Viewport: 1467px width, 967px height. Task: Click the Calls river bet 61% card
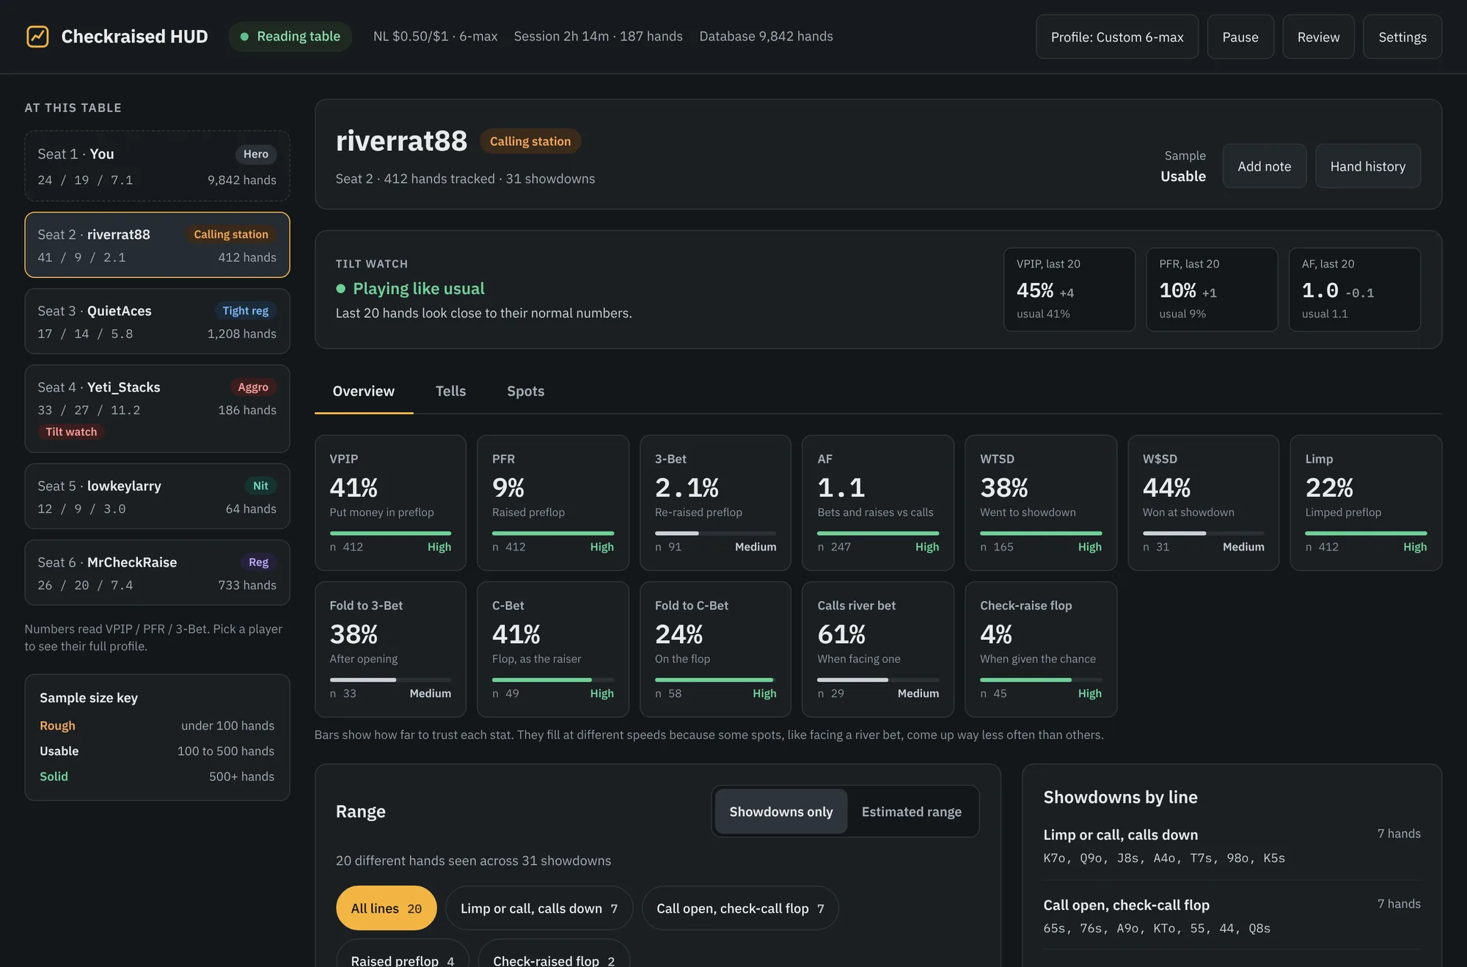click(x=878, y=650)
